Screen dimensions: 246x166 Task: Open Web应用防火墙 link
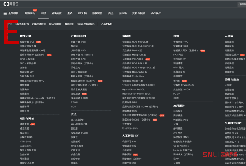[x=79, y=124]
